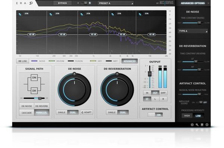Click the 2k–5k band's 25% knob icon
This screenshot has height=148, width=224.
113,14
